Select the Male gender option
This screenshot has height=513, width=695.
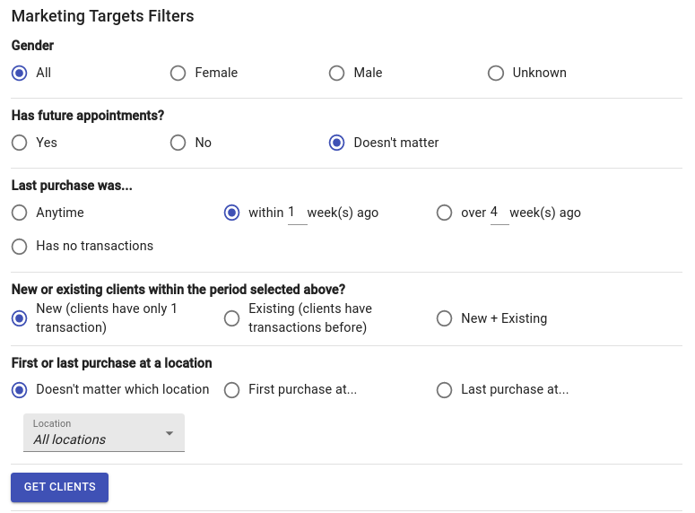point(336,74)
